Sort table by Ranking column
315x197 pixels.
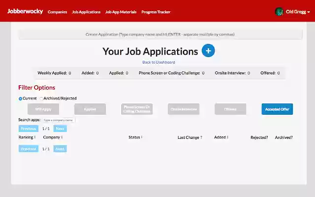click(x=27, y=137)
